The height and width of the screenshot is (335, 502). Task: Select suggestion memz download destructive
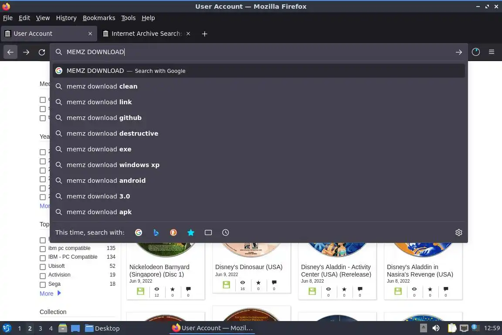(259, 133)
